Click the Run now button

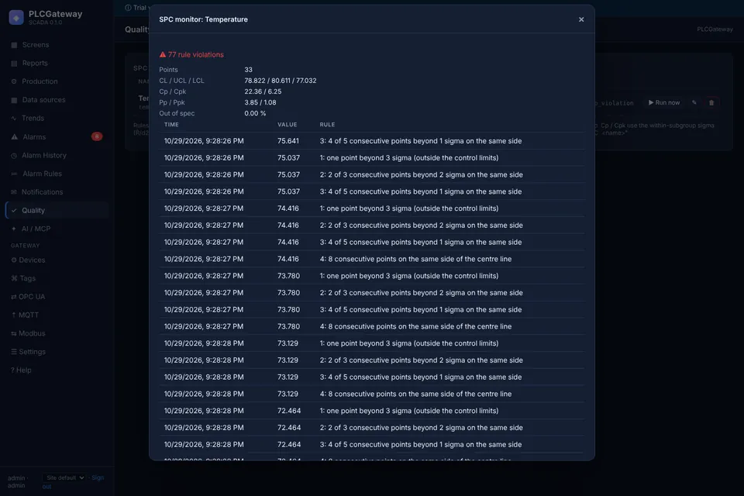coord(664,102)
